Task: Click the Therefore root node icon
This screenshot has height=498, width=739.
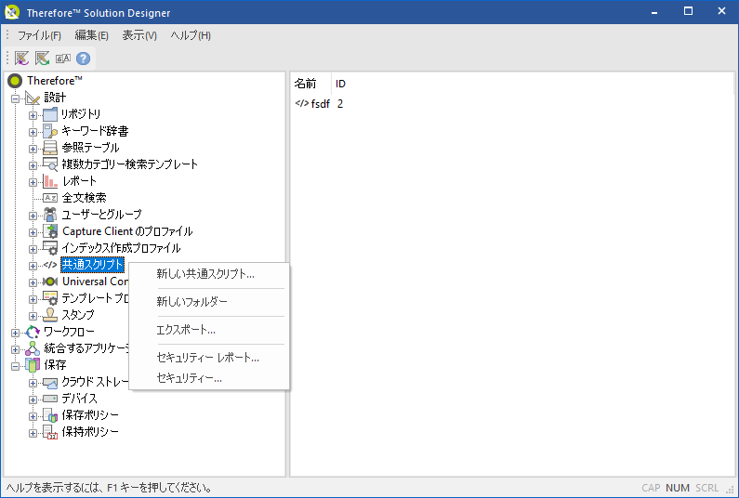Action: point(15,81)
